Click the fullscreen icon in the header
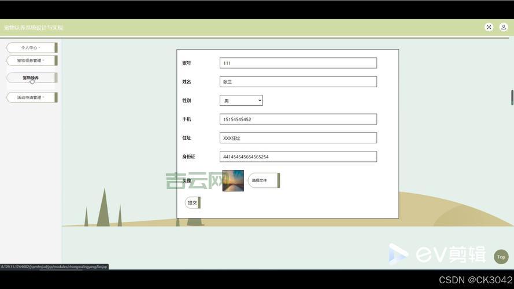The width and height of the screenshot is (514, 289). [489, 27]
